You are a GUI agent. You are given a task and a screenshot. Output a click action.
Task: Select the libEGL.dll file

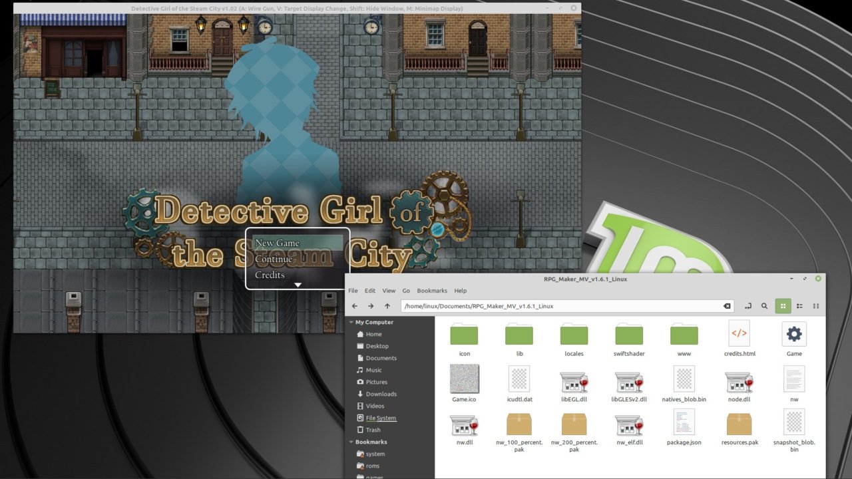[574, 381]
